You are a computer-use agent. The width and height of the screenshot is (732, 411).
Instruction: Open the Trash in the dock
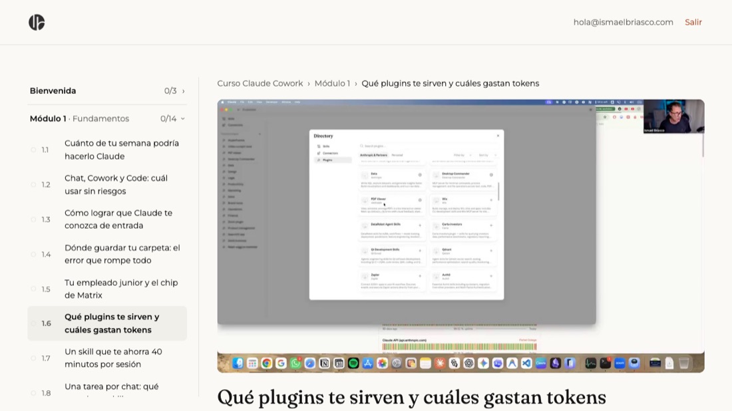pyautogui.click(x=683, y=363)
